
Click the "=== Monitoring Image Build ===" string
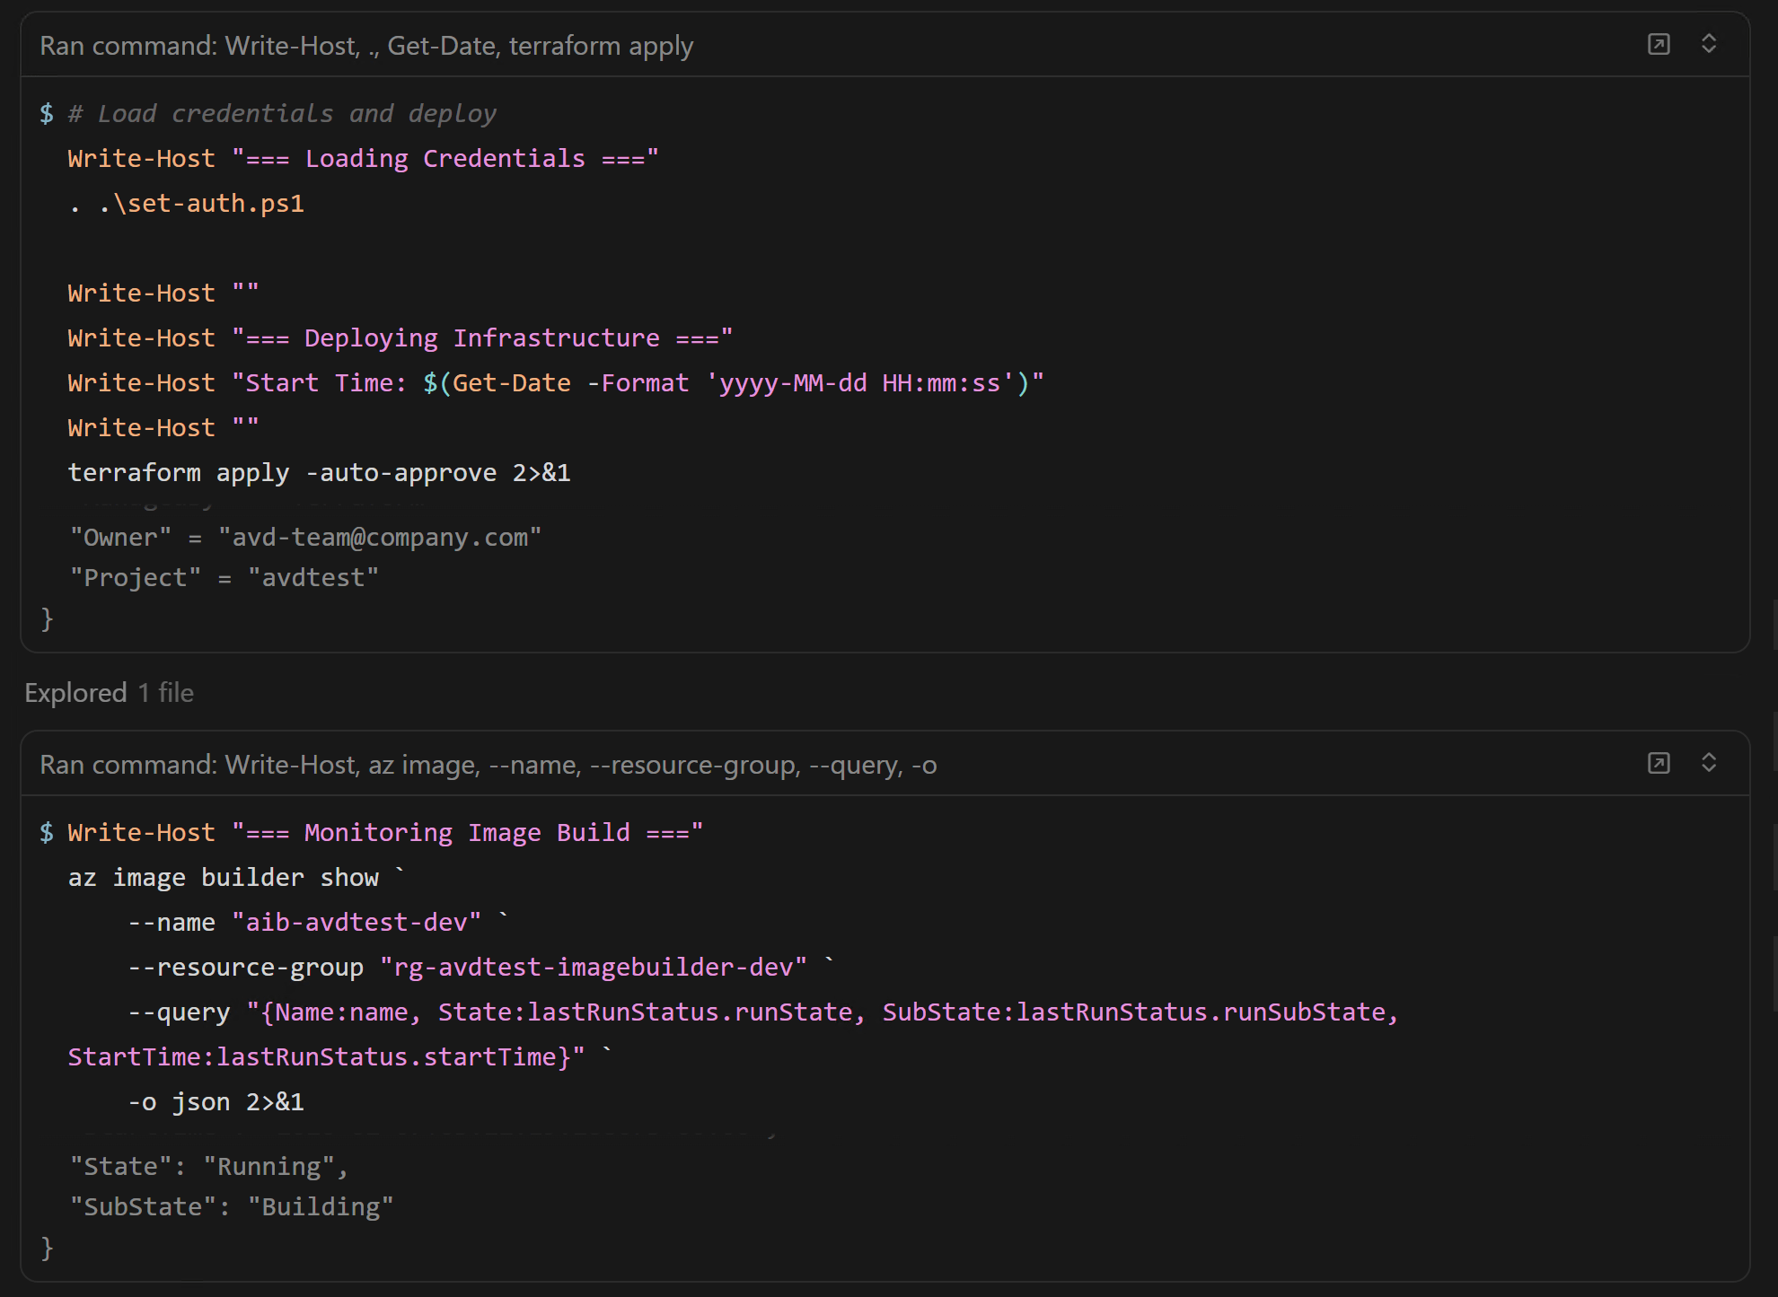[467, 833]
